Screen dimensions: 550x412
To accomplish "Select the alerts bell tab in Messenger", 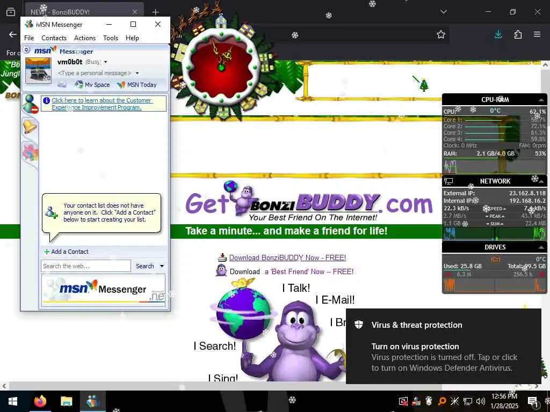I will pos(30,127).
